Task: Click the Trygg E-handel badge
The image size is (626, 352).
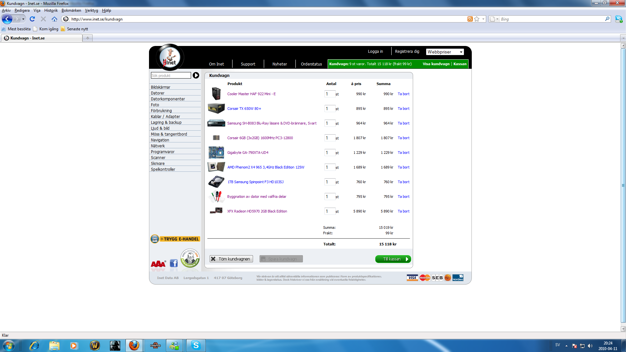Action: 175,239
